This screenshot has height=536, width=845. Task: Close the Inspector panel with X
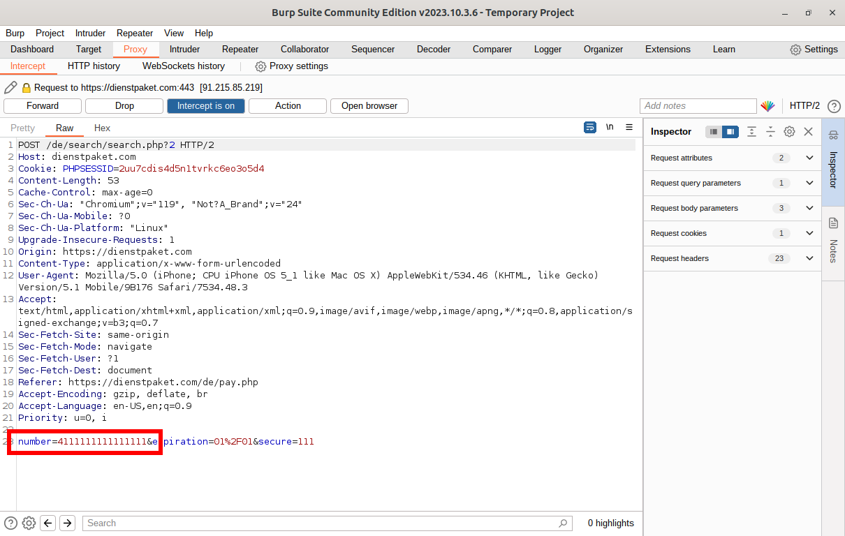(x=808, y=132)
